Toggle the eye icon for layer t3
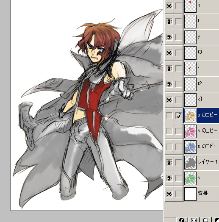This screenshot has height=222, width=219. tap(169, 53)
